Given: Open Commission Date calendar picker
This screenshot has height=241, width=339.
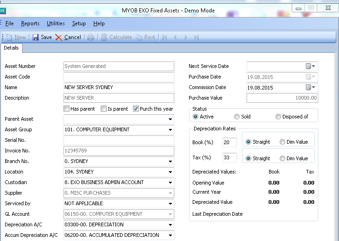Looking at the screenshot, I should [x=310, y=87].
